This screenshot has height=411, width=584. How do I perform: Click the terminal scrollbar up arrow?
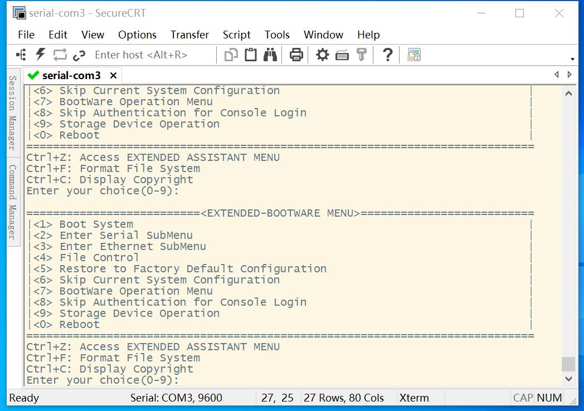pos(568,94)
